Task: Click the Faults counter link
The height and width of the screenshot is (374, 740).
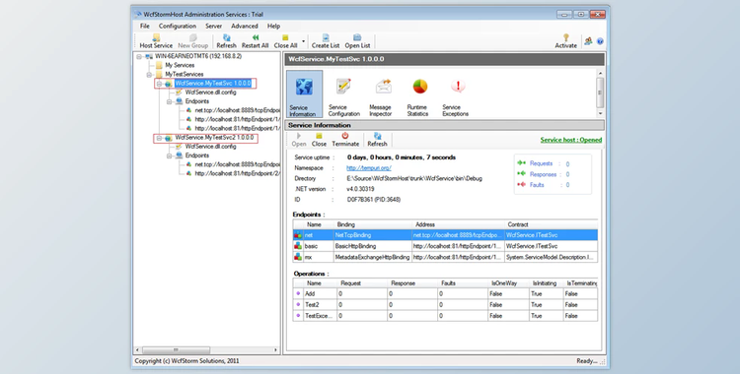Action: coord(537,185)
